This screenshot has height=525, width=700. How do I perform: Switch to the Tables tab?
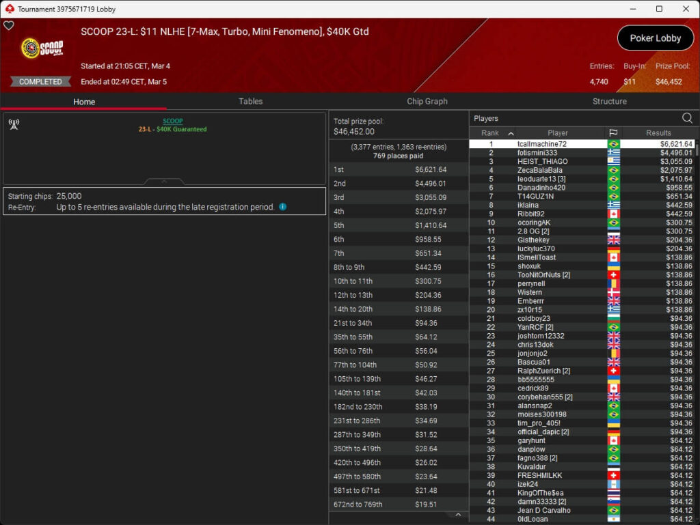click(250, 101)
